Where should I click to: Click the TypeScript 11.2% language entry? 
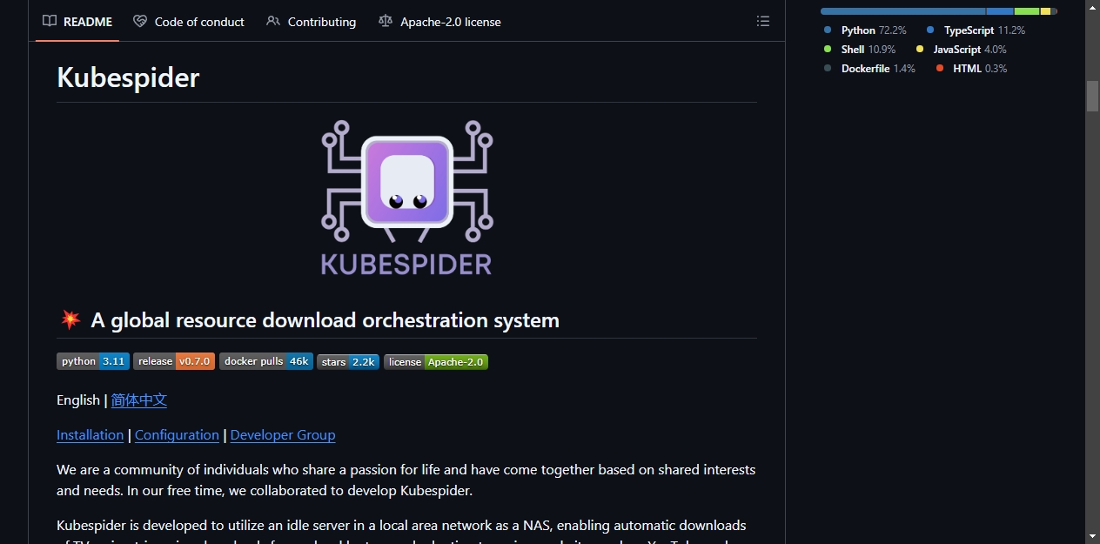(976, 30)
